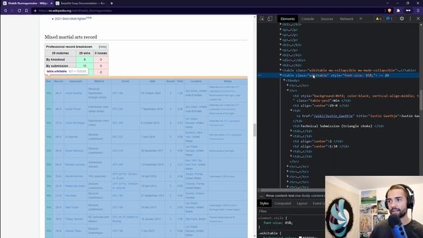Open DevTools settings gear
The width and height of the screenshot is (423, 238).
click(x=402, y=19)
